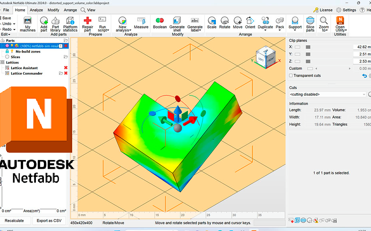Open Settings from the top bar
This screenshot has width=371, height=231.
[346, 10]
